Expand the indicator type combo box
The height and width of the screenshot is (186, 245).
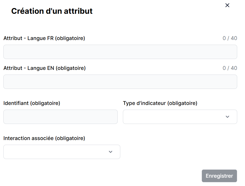[180, 117]
